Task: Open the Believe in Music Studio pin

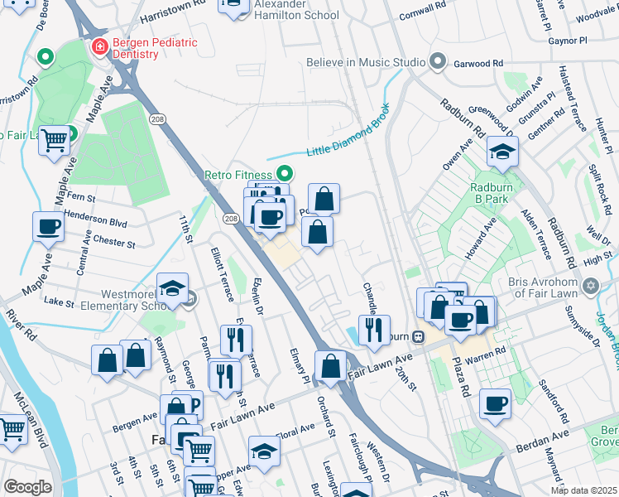Action: 438,61
